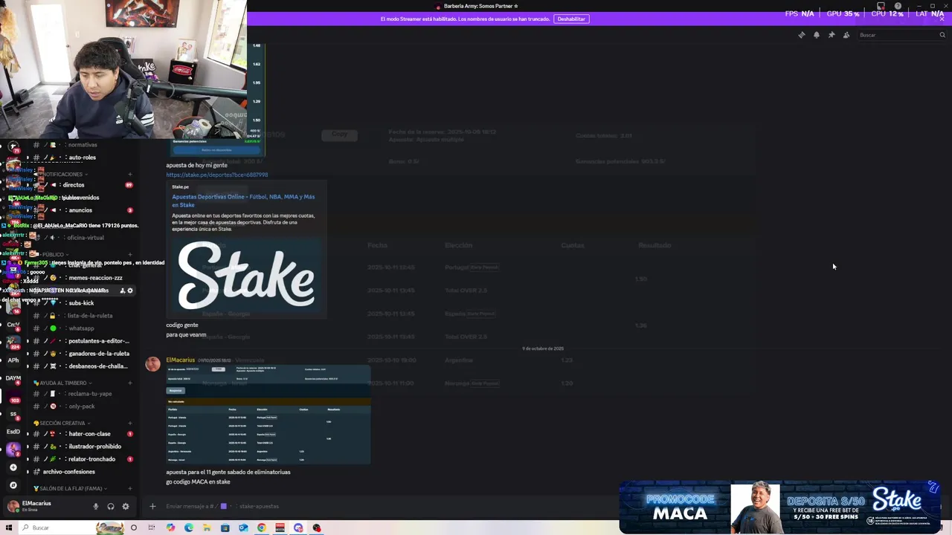The width and height of the screenshot is (952, 535).
Task: Open the last red-dot icon in taskbar
Action: click(317, 528)
